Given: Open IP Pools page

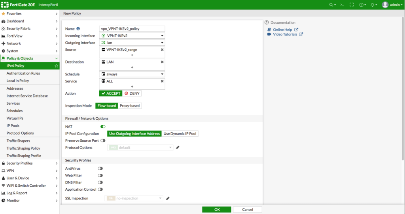Looking at the screenshot, I should (x=13, y=126).
